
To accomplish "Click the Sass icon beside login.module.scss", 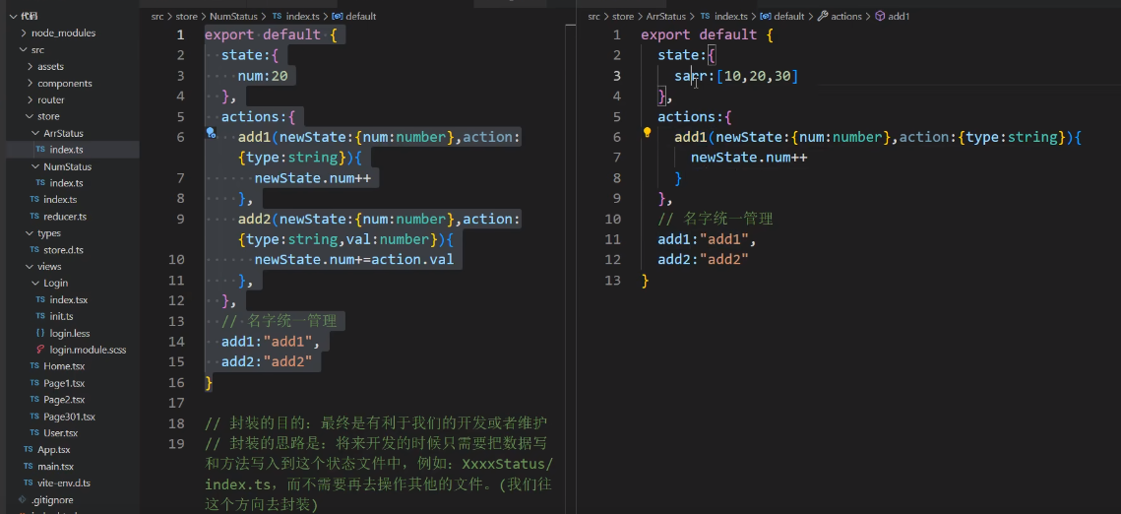I will point(40,350).
